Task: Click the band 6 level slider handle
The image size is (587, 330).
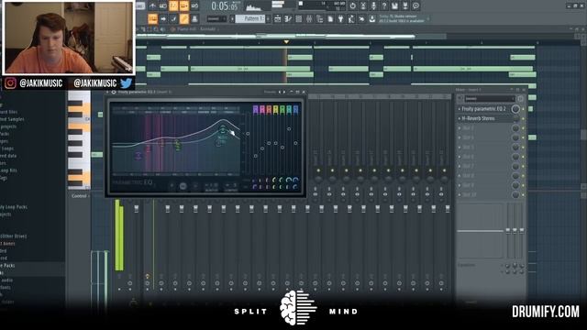Action: 289,128
